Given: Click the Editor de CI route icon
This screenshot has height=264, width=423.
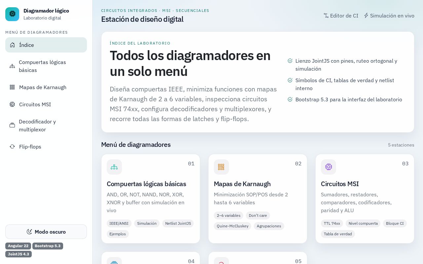Looking at the screenshot, I should [326, 16].
